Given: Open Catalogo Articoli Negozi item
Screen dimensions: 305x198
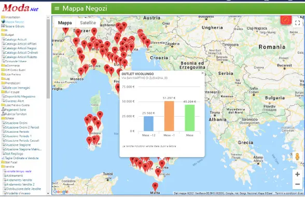Looking at the screenshot, I should click(21, 48).
